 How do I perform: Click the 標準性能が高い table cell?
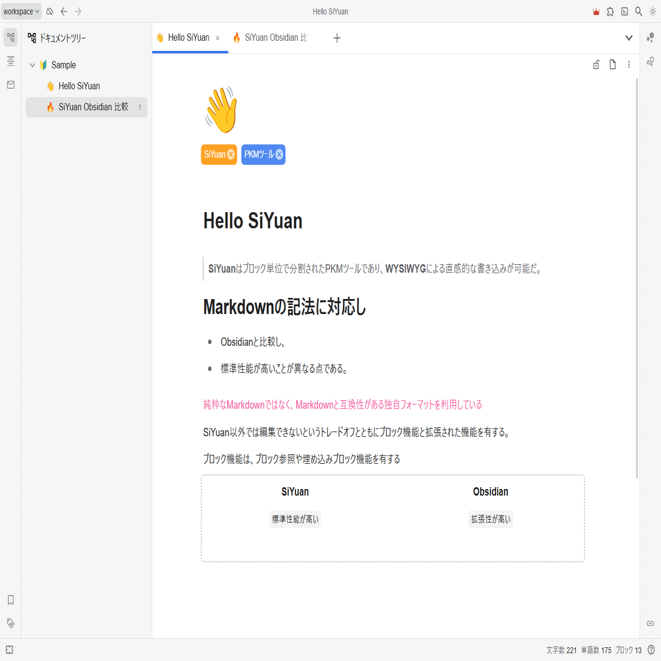point(295,520)
